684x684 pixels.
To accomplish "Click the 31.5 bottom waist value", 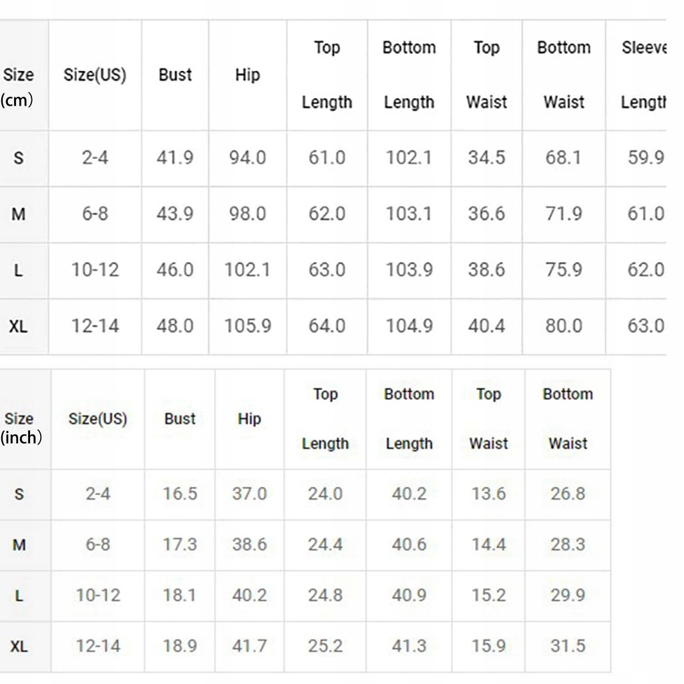I will 568,646.
